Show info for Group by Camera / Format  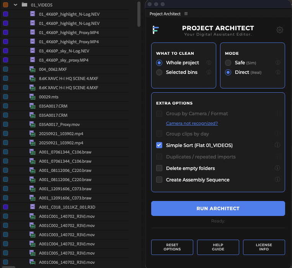(x=277, y=113)
